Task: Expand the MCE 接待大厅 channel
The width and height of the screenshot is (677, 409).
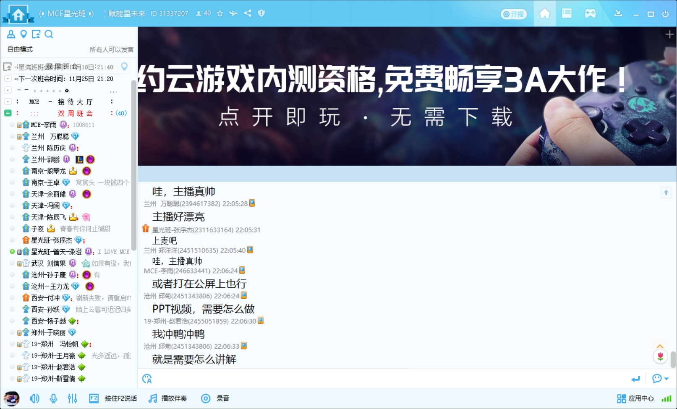Action: [8, 102]
